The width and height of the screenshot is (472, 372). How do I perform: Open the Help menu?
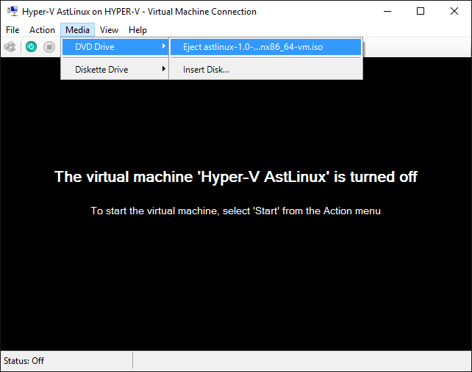(137, 30)
